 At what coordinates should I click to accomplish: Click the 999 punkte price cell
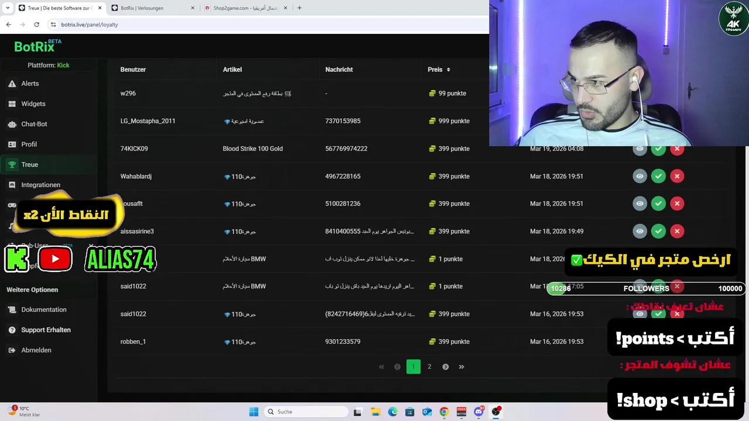(449, 121)
